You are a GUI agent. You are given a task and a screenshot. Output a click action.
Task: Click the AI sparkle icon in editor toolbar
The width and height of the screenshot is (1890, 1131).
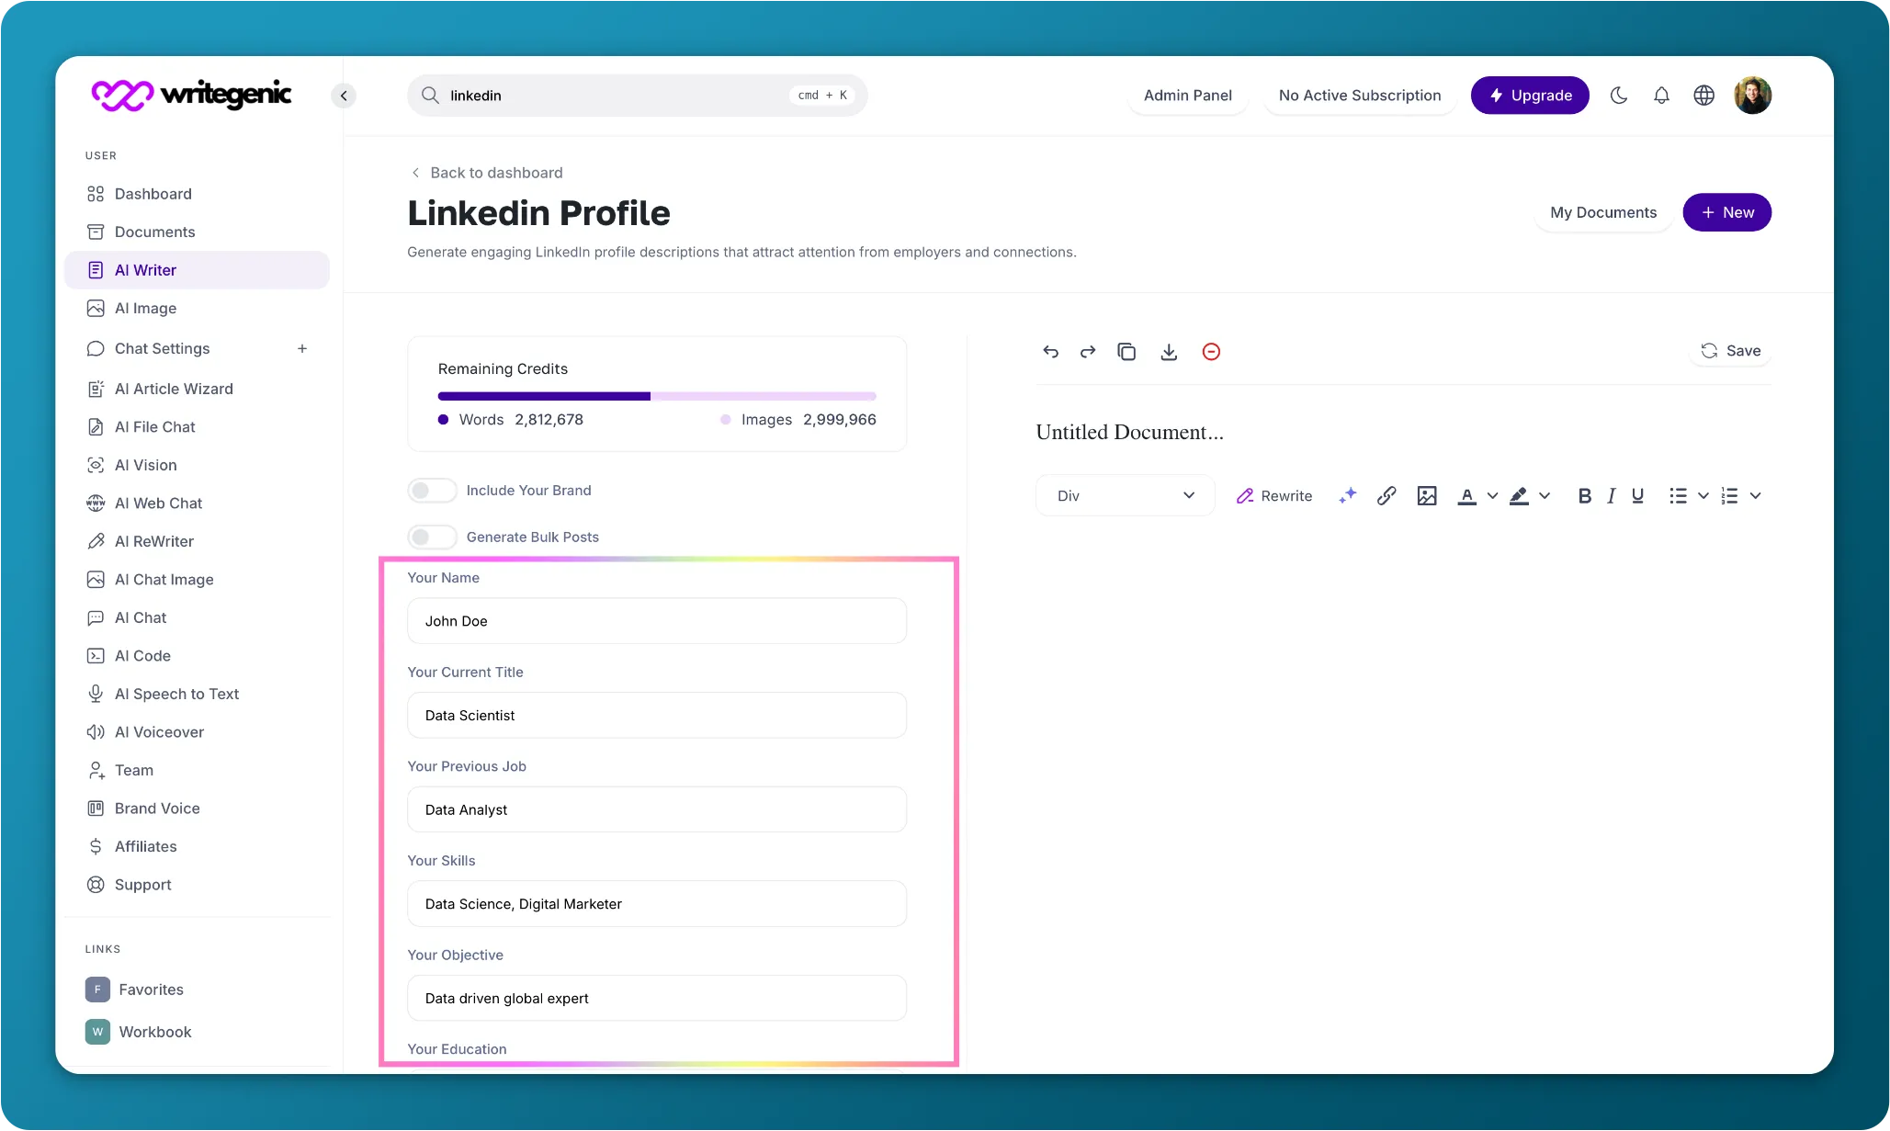1347,496
